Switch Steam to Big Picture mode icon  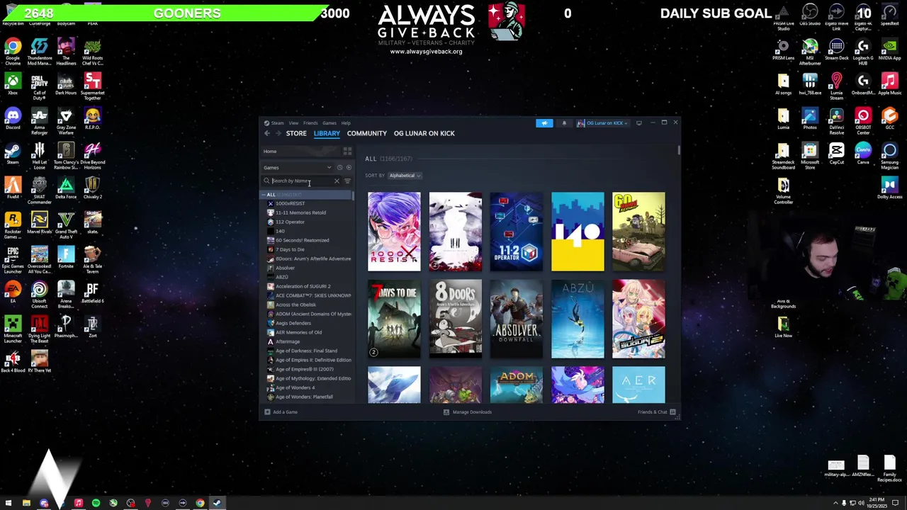point(638,123)
